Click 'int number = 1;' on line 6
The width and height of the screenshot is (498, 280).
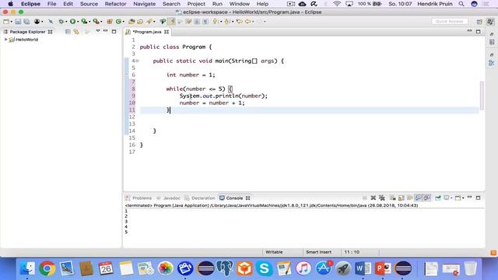191,75
